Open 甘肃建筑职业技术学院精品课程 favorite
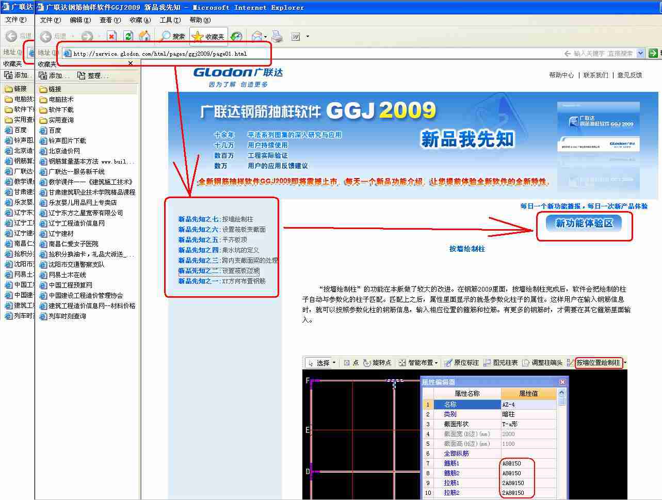This screenshot has height=500, width=662. pos(87,192)
